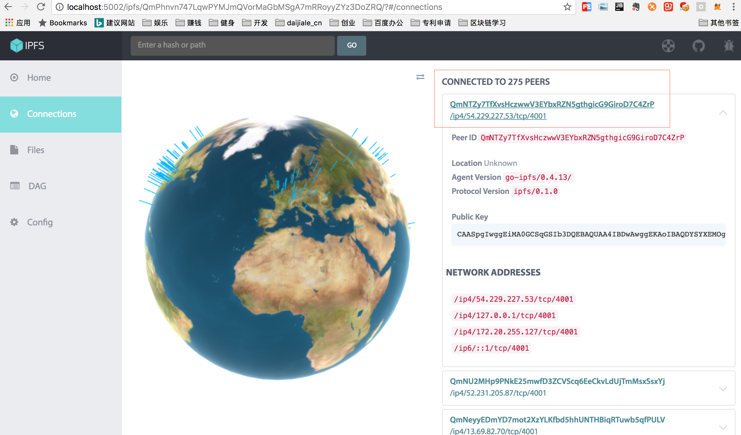Focus the 'Enter a hash or path' field
The image size is (741, 435).
pos(232,45)
